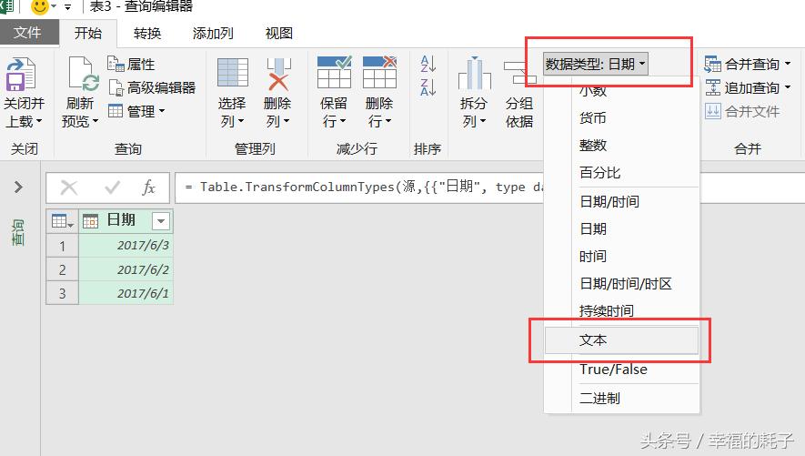The width and height of the screenshot is (805, 456).
Task: Switch to the 视图 (View) tab
Action: (x=278, y=33)
